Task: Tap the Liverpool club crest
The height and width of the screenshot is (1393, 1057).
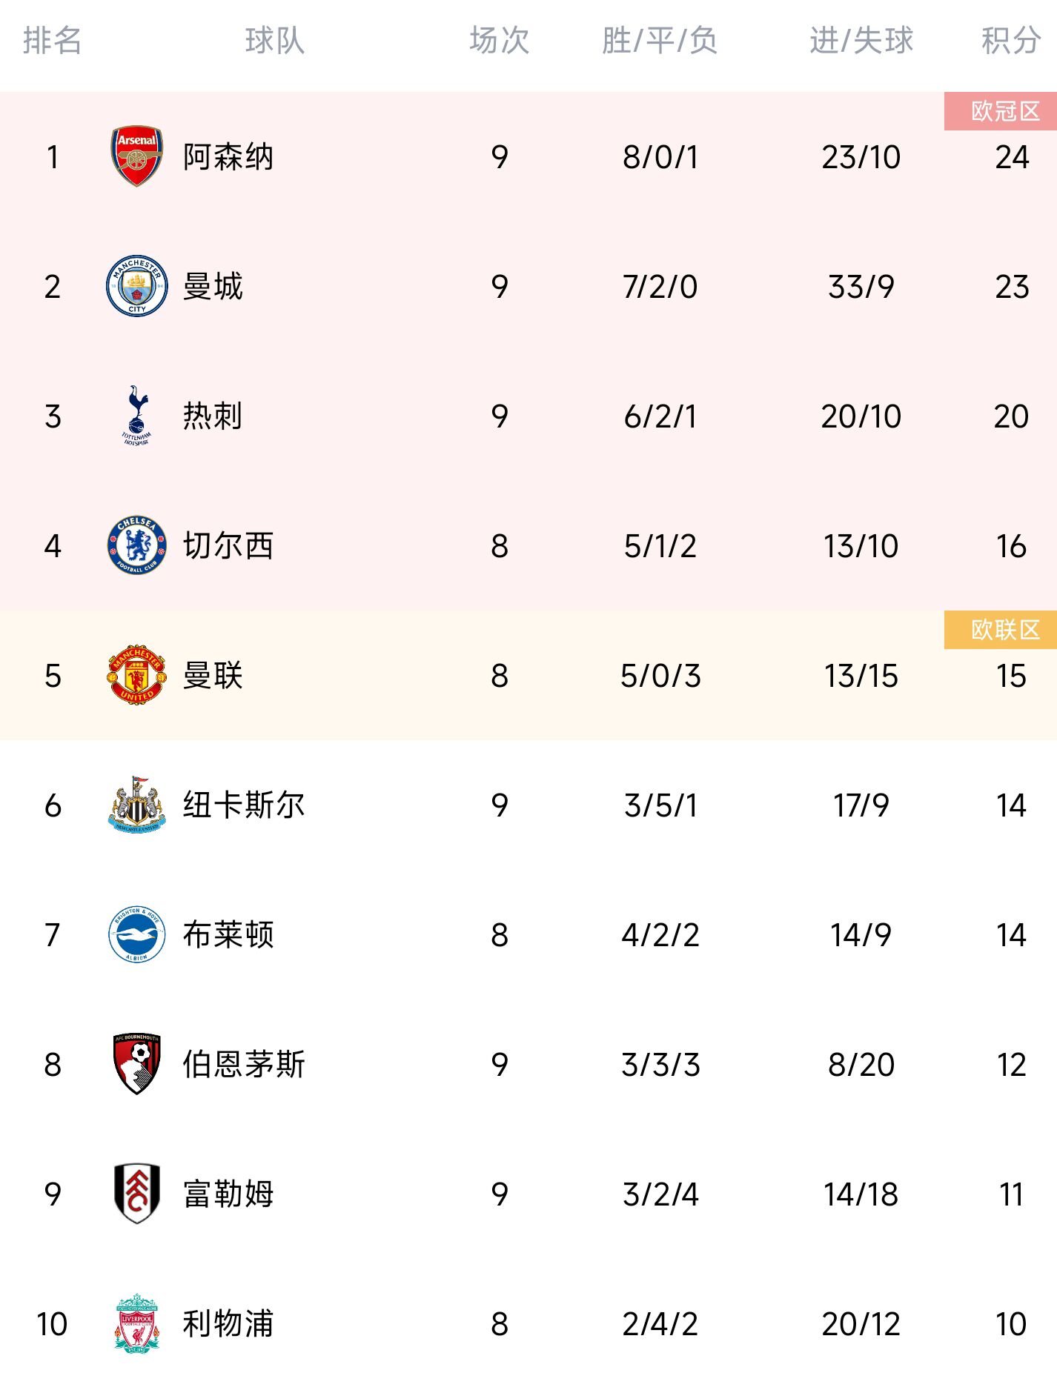Action: pos(137,1323)
